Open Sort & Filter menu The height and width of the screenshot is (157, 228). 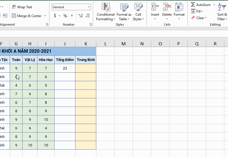point(222,12)
